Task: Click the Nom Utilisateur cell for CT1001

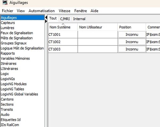Action: point(98,35)
